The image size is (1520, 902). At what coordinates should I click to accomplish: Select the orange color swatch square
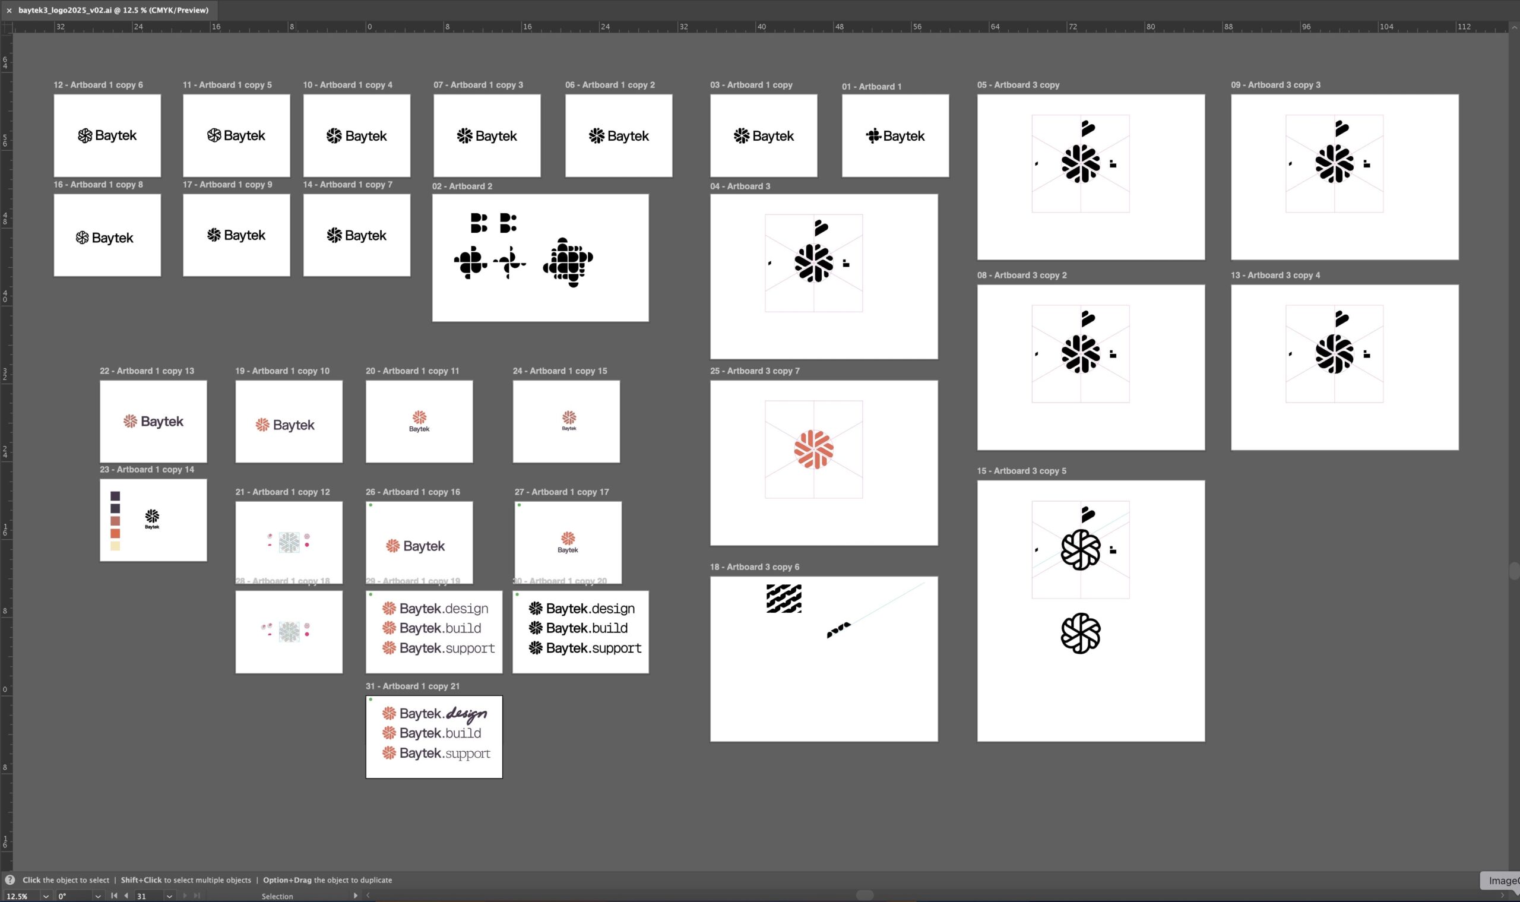pyautogui.click(x=115, y=533)
